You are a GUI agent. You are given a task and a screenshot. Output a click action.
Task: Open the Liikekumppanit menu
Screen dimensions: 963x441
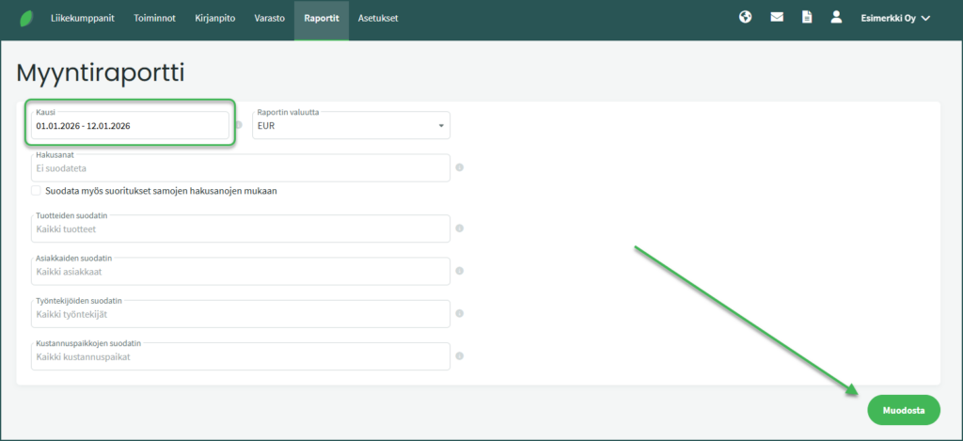pyautogui.click(x=83, y=18)
